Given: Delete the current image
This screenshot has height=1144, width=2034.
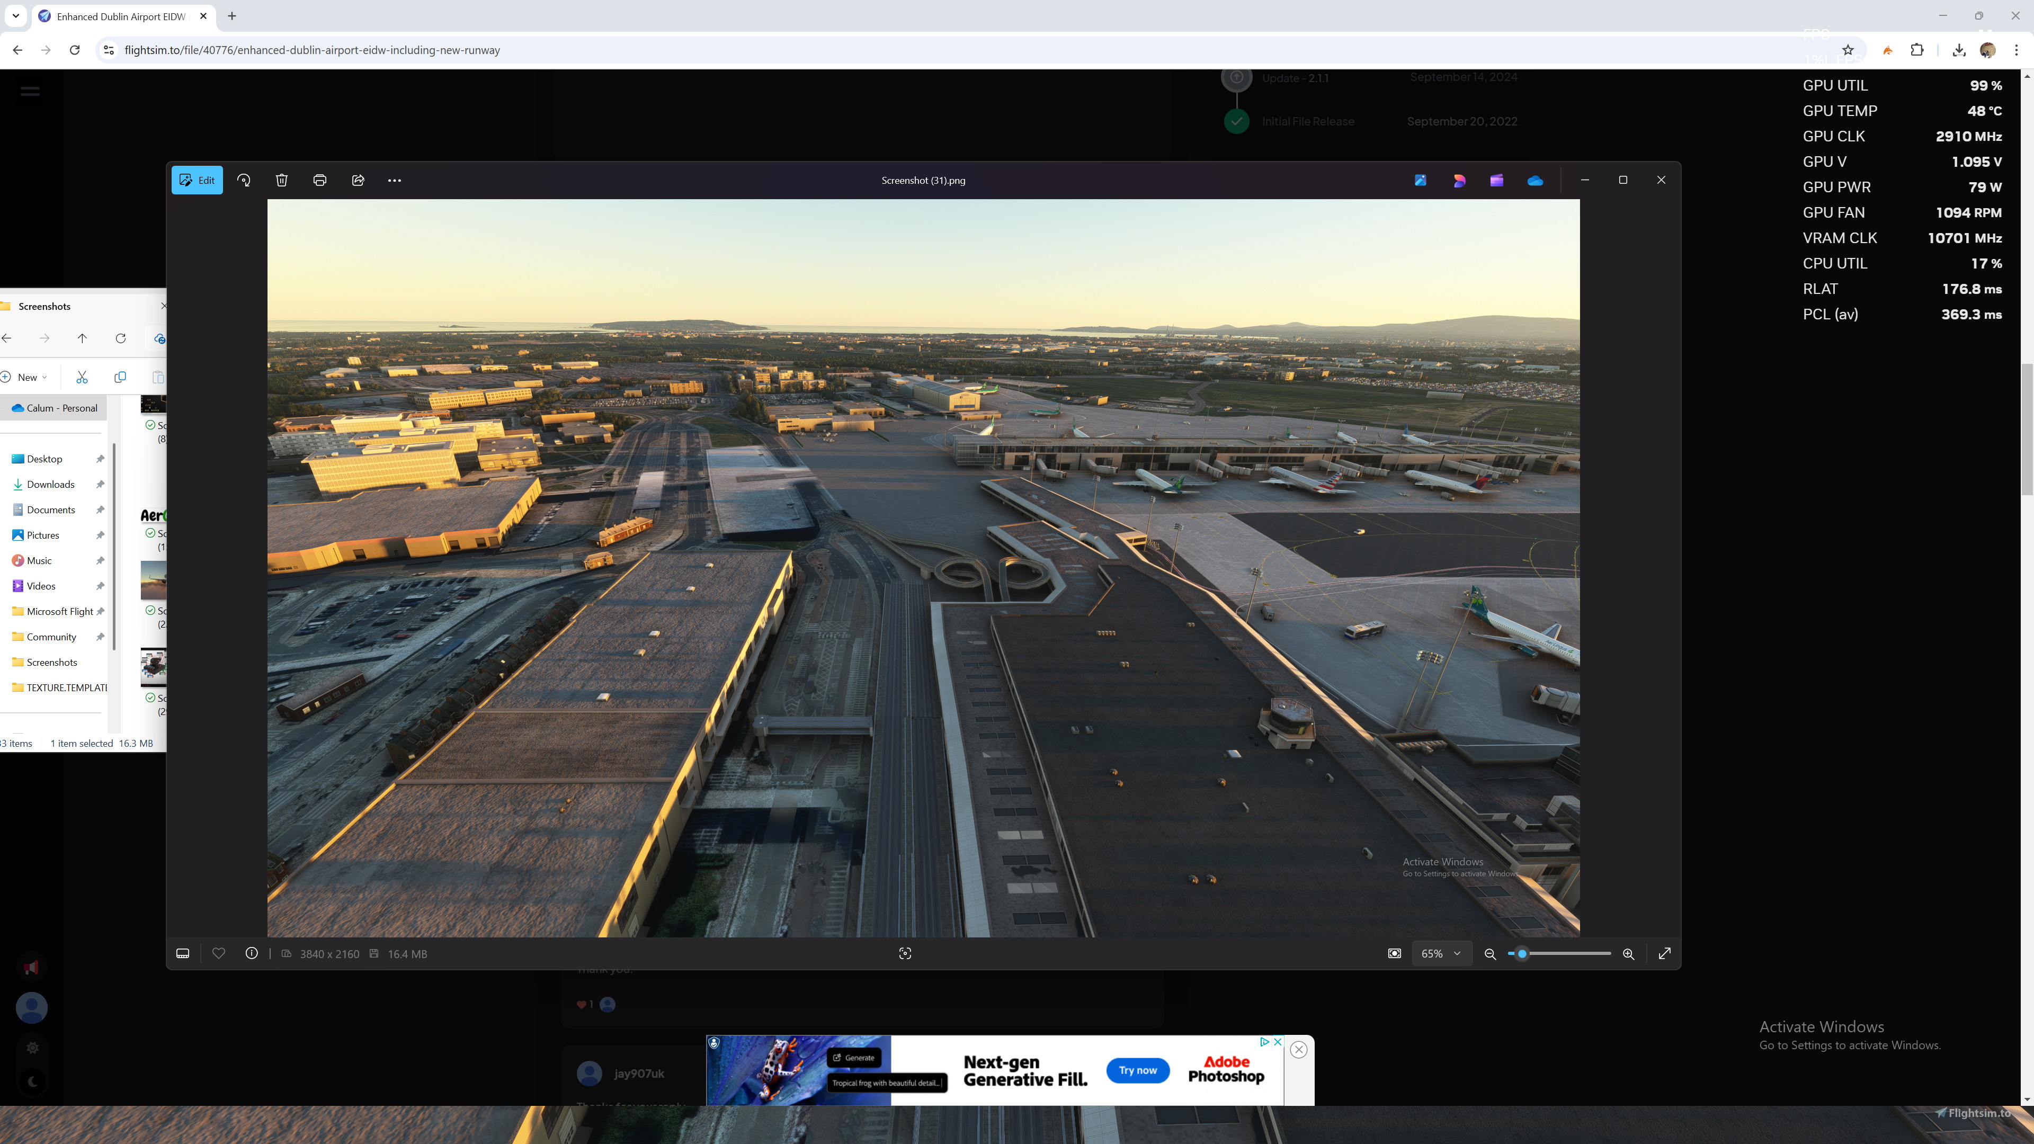Looking at the screenshot, I should 281,180.
